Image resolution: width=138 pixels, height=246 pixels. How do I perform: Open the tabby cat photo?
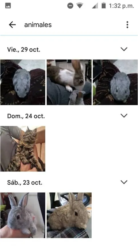[x=23, y=149]
